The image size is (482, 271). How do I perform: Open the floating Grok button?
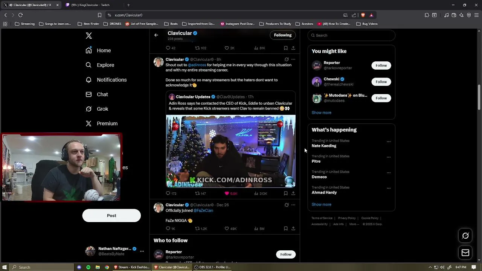pos(465,236)
